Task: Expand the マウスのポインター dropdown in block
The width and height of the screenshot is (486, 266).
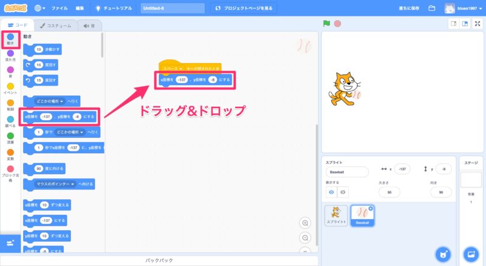Action: tap(73, 182)
